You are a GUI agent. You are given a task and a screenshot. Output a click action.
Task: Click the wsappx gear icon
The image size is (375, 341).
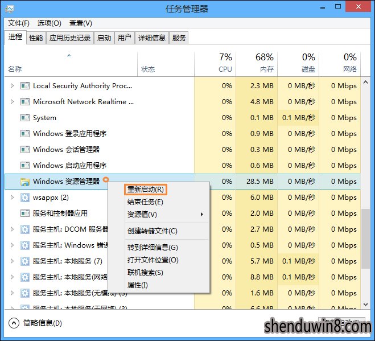(25, 198)
